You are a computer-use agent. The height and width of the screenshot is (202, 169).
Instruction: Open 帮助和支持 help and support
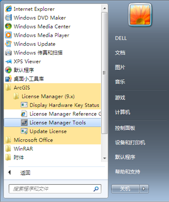pos(128,172)
